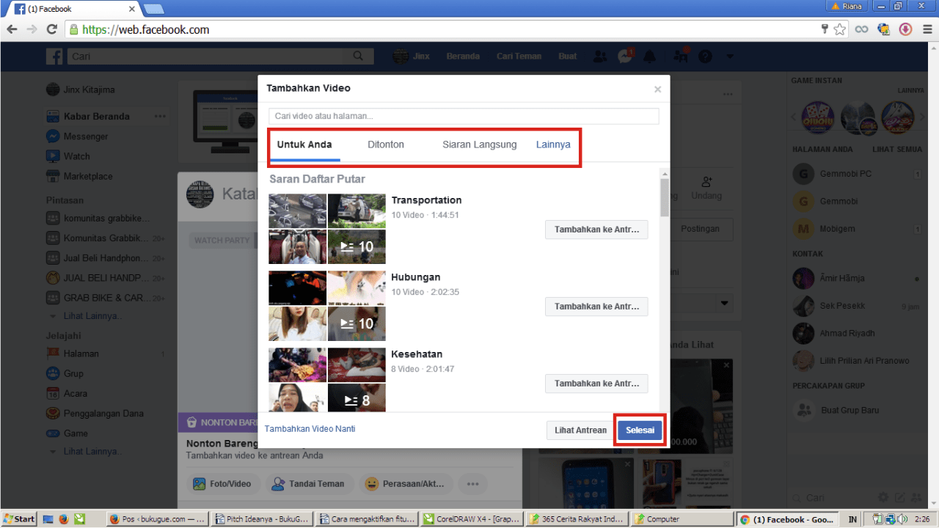The height and width of the screenshot is (528, 939).
Task: Click the new message compose icon
Action: 899,498
